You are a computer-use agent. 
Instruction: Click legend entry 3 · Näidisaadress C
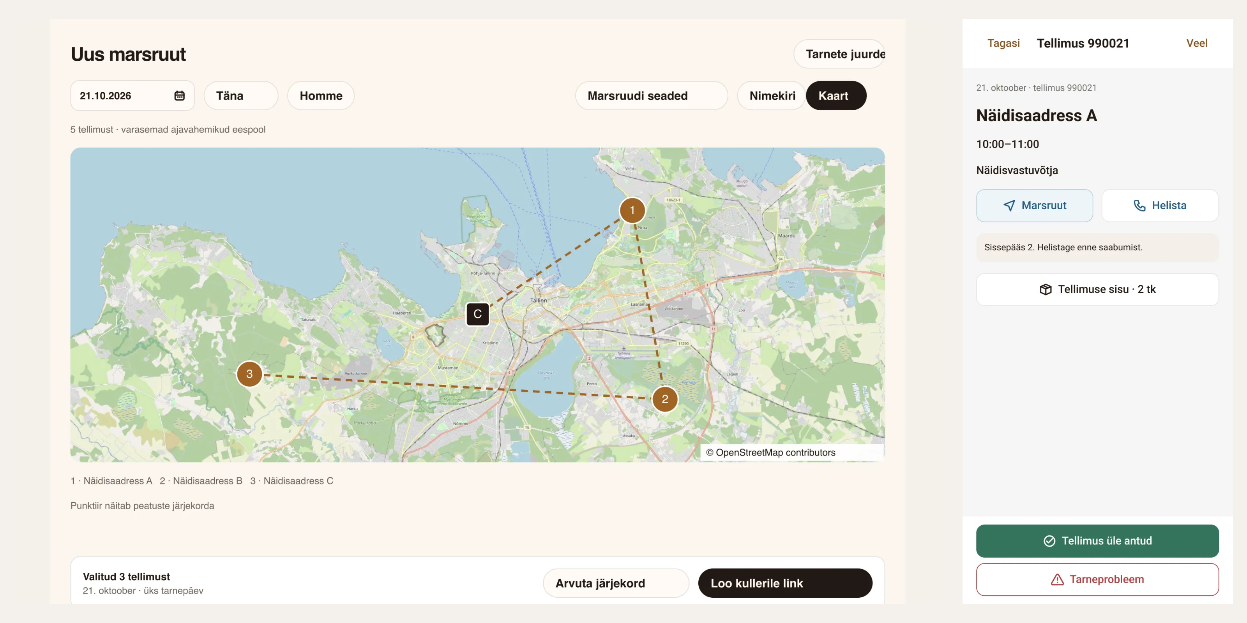[291, 481]
